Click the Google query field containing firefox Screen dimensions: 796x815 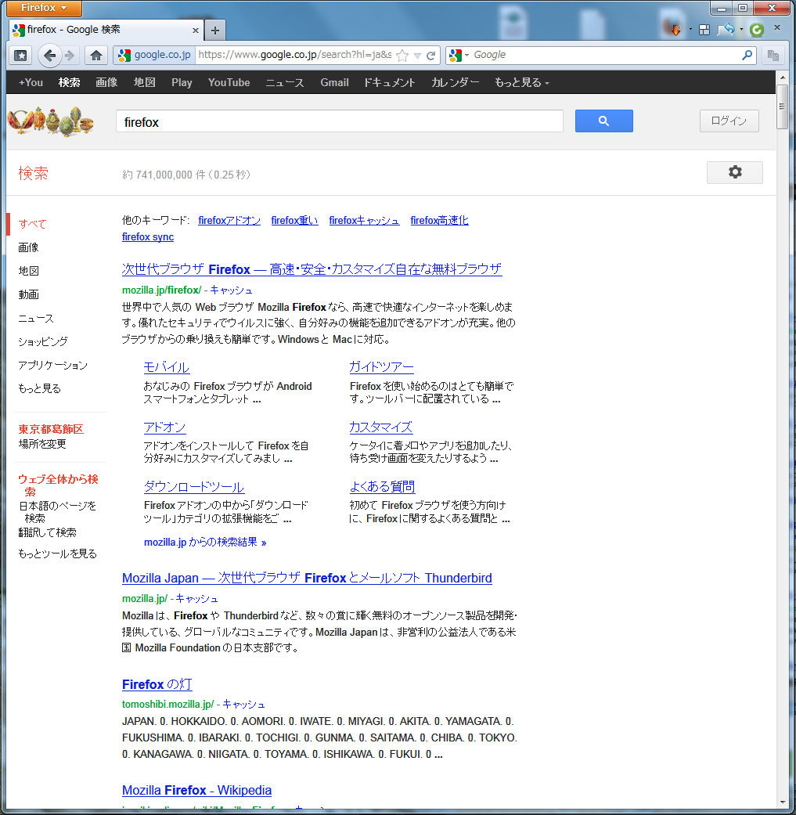coord(339,121)
